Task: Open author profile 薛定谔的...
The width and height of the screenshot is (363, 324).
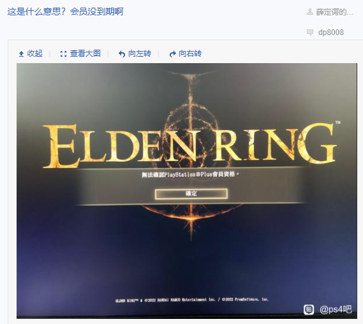Action: [x=334, y=12]
